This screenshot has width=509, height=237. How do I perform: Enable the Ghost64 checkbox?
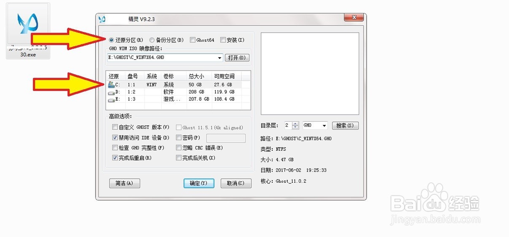click(x=192, y=40)
